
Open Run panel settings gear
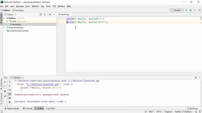tap(196, 78)
